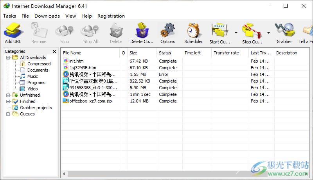Sort by File Name column header
The height and width of the screenshot is (180, 313).
click(x=90, y=53)
